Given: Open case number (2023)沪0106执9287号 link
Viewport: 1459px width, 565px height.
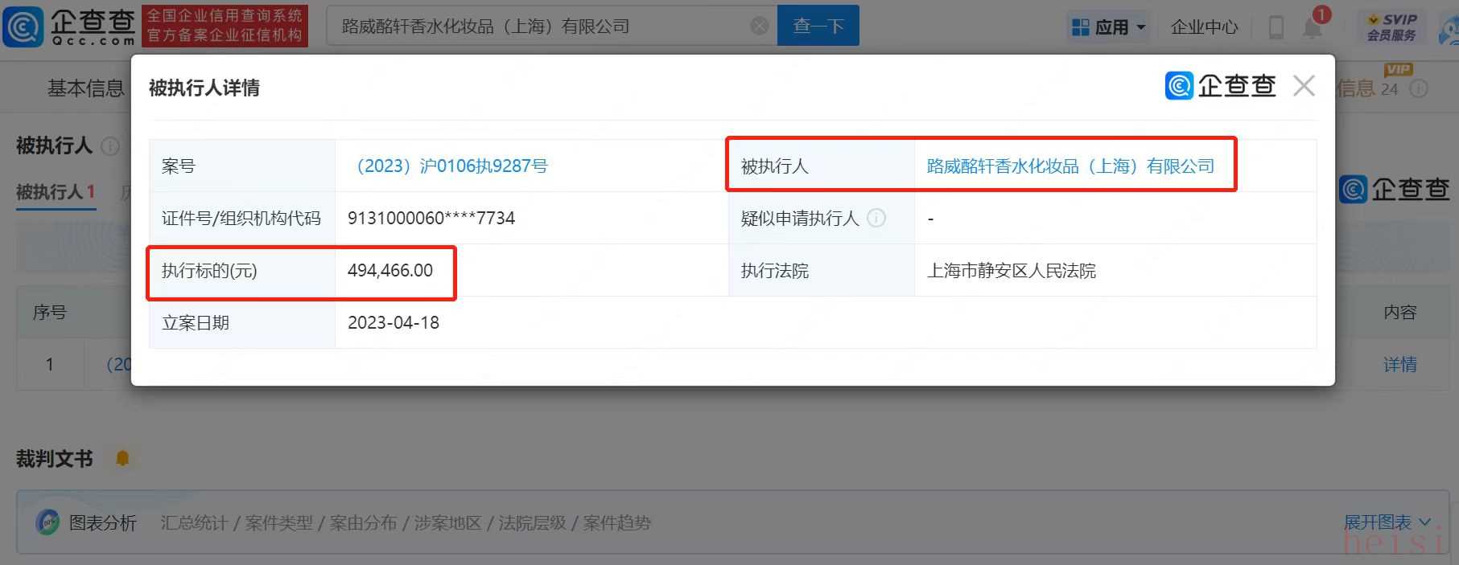Looking at the screenshot, I should pyautogui.click(x=448, y=166).
